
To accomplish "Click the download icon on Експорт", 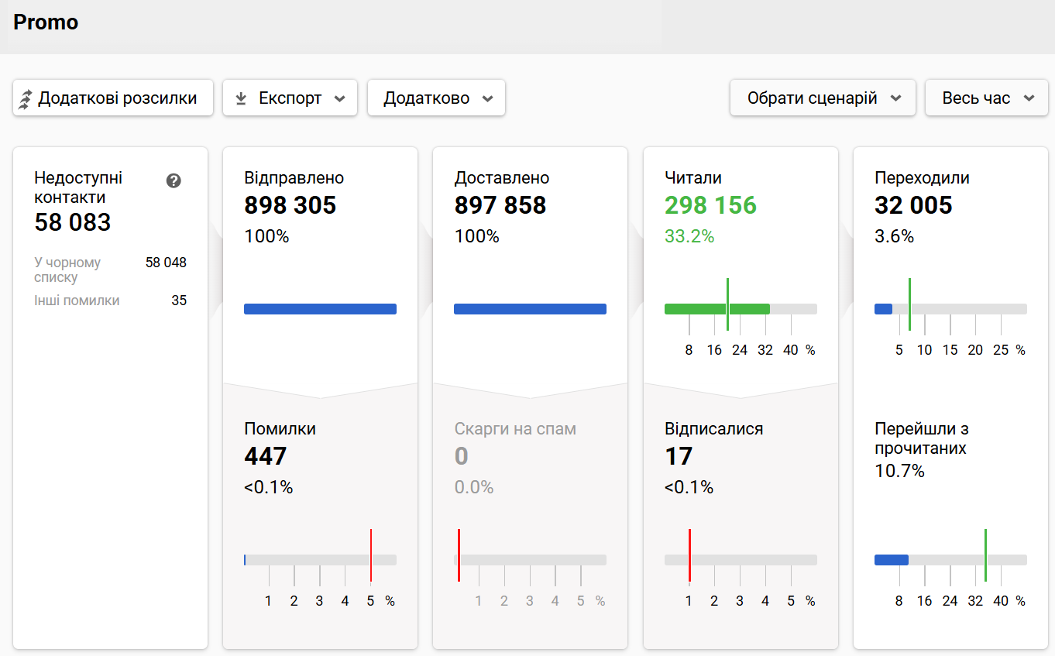I will [241, 98].
